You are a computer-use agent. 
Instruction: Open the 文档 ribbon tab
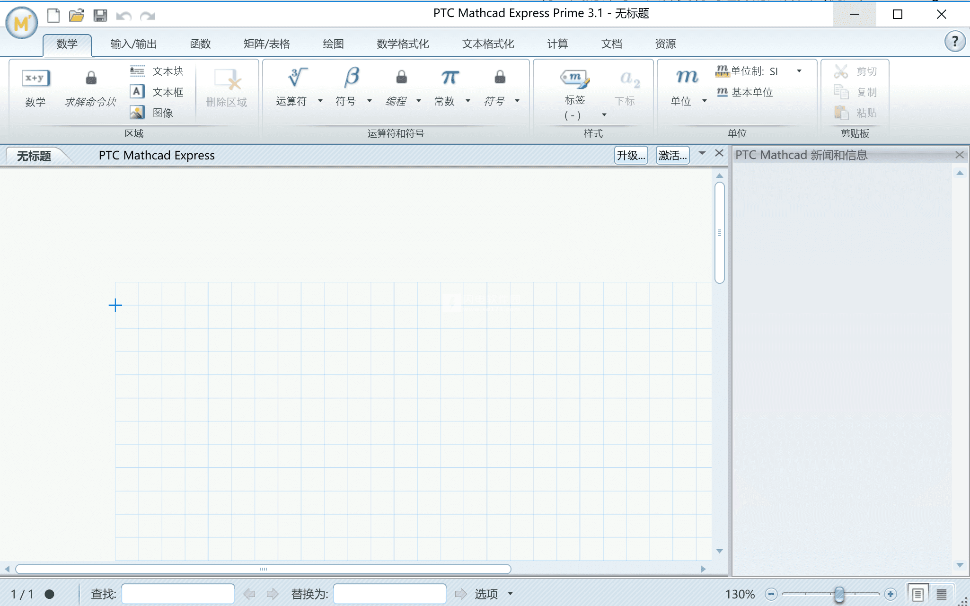pos(611,44)
